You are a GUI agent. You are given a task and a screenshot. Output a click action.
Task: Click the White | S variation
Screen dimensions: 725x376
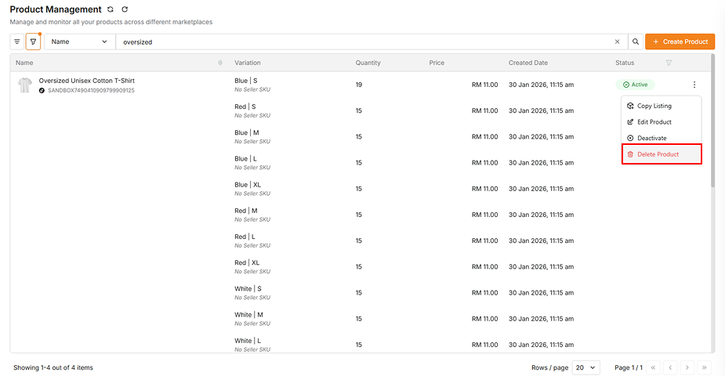point(248,289)
